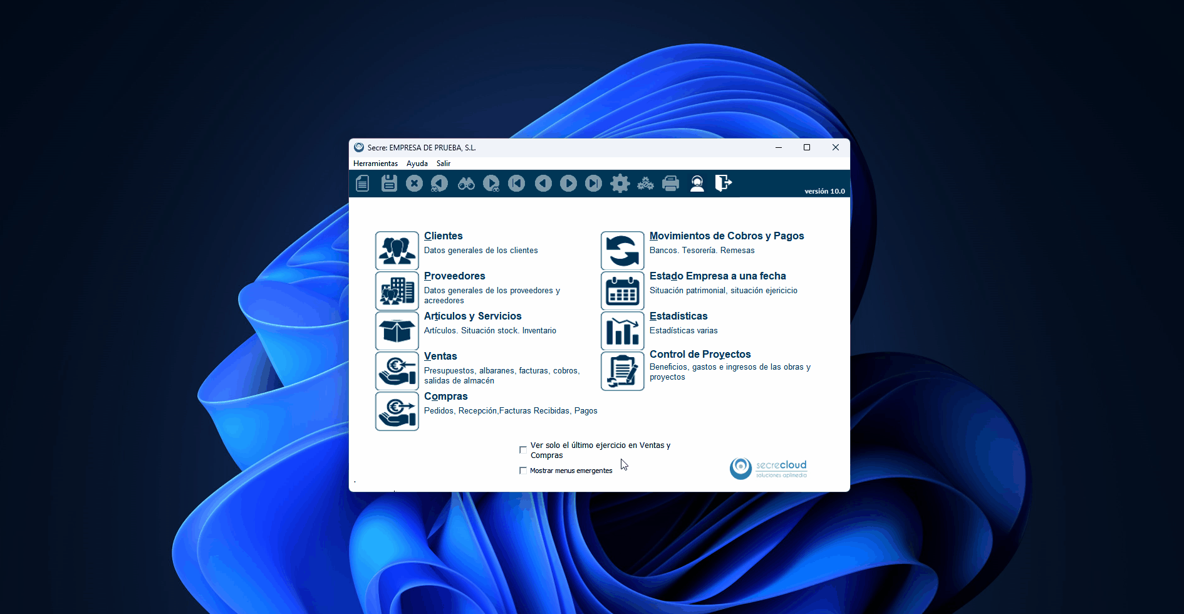Click the secrecloud logo
The width and height of the screenshot is (1184, 614).
point(769,468)
